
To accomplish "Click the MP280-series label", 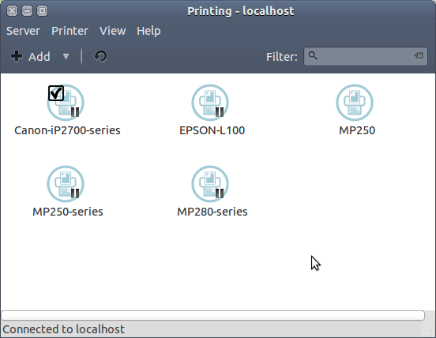I will point(212,212).
